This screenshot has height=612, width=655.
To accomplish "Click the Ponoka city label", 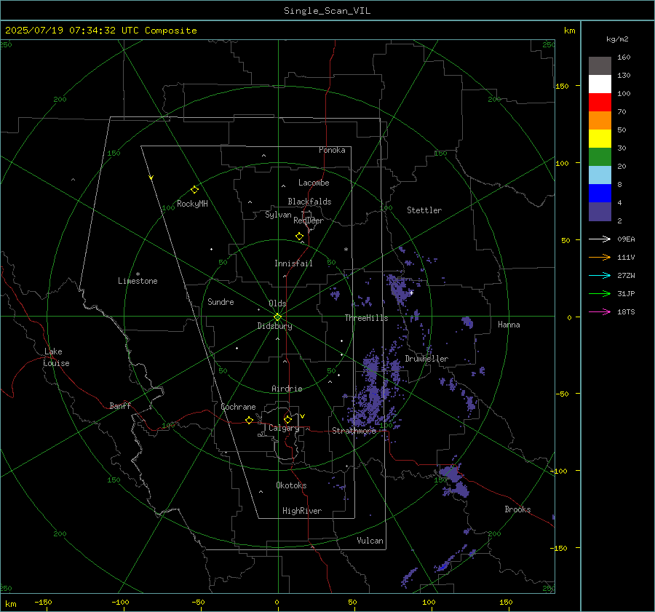I will pyautogui.click(x=332, y=150).
